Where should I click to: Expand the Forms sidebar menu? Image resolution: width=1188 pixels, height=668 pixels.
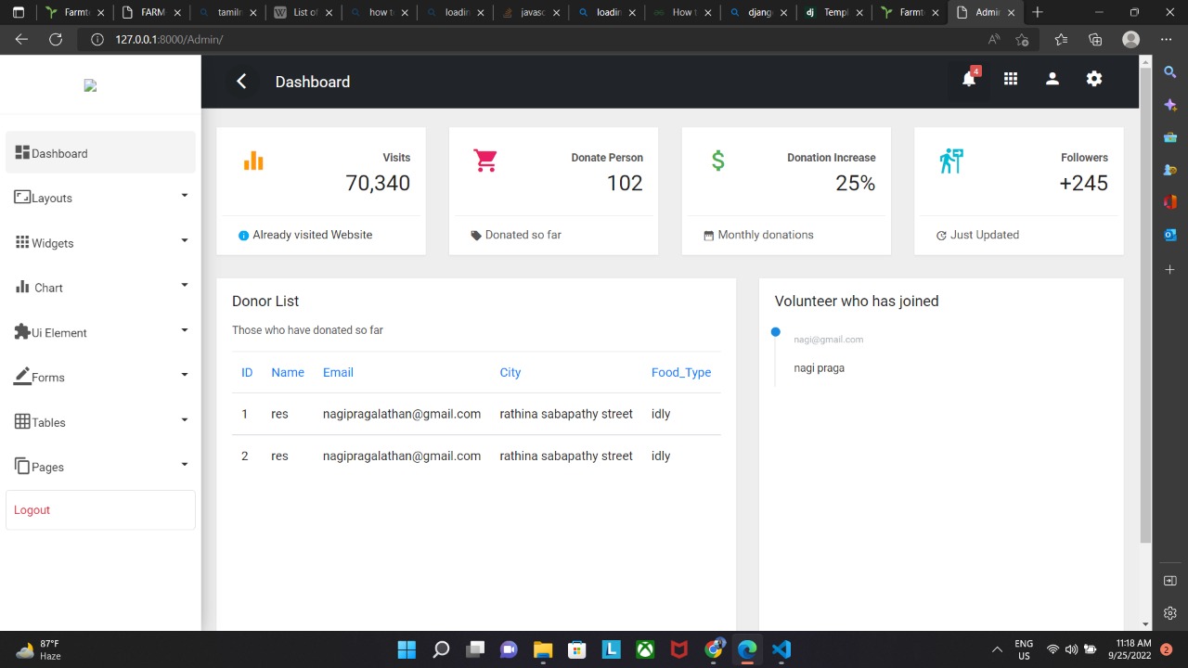point(100,378)
